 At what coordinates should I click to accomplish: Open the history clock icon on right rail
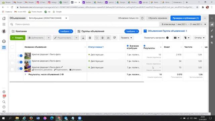point(212,37)
